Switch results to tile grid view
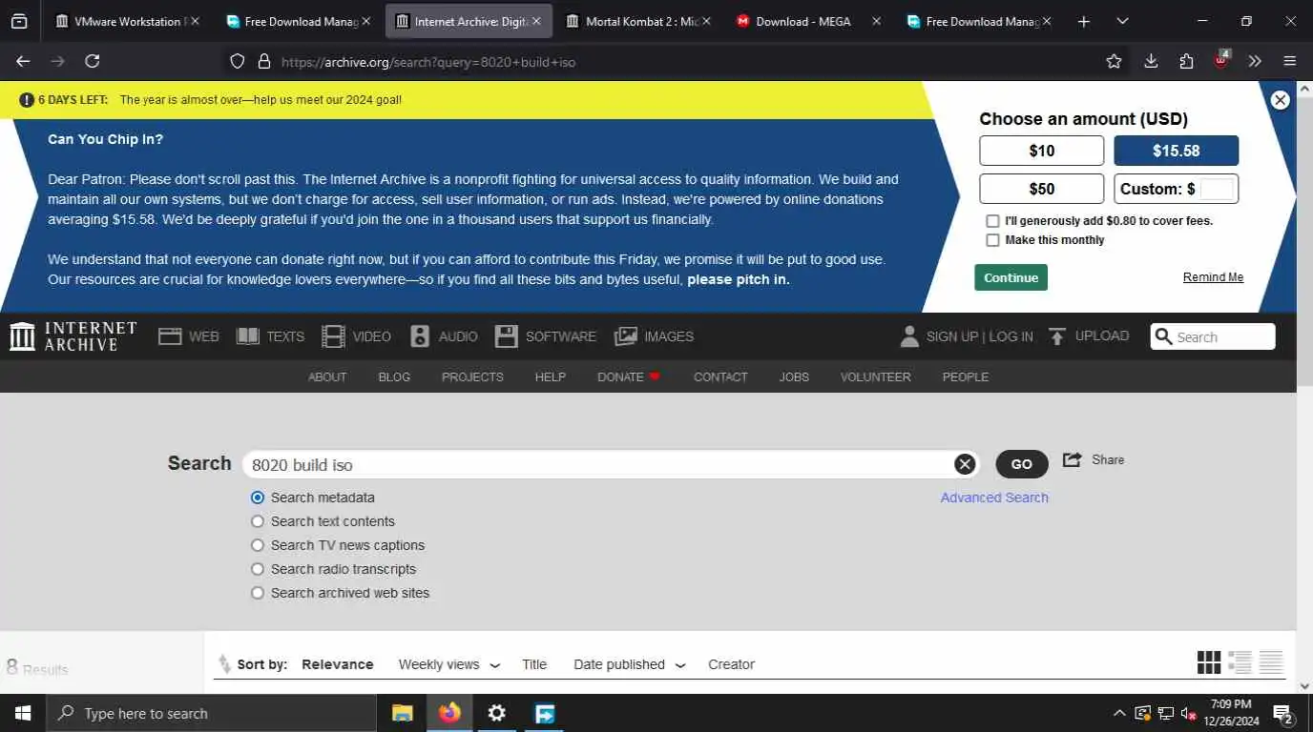This screenshot has height=732, width=1313. [x=1209, y=662]
